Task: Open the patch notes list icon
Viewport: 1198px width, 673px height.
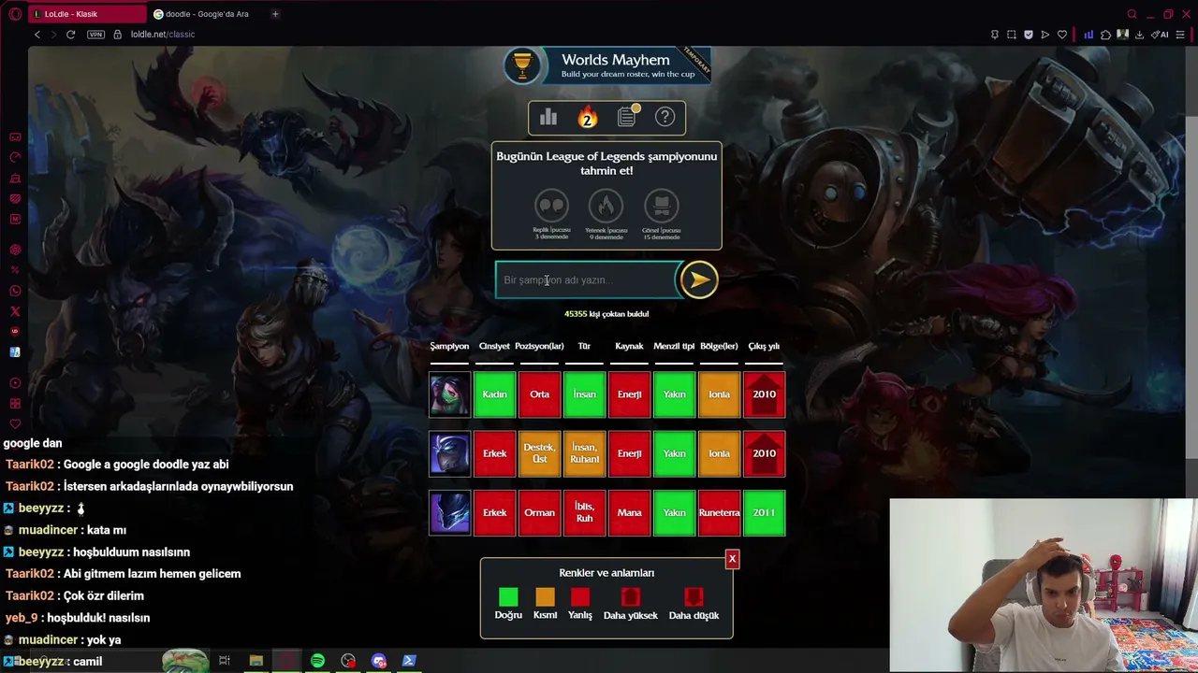Action: click(x=627, y=117)
